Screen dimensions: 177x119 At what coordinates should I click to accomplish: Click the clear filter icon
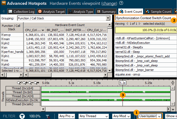(x=48, y=116)
